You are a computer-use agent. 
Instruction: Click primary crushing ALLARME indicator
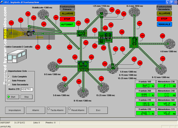67,14
